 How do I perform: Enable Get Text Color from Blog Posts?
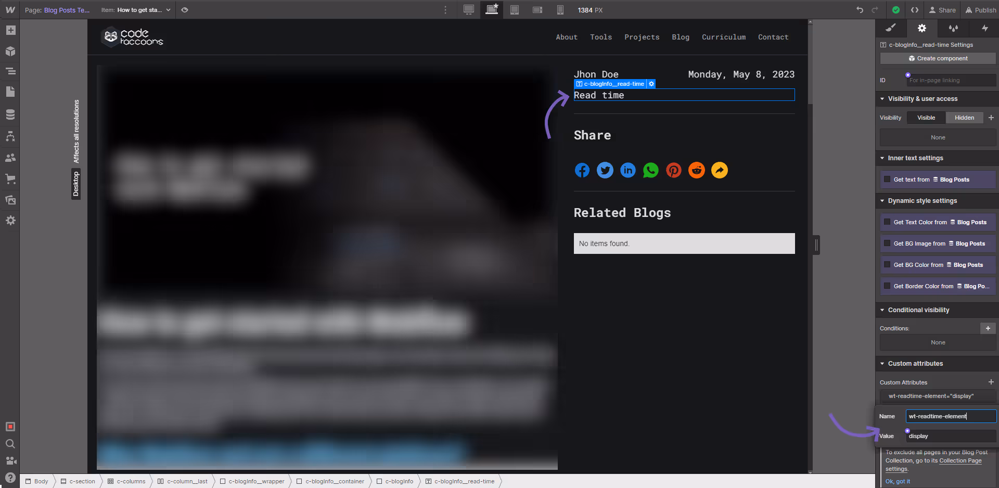pyautogui.click(x=887, y=222)
